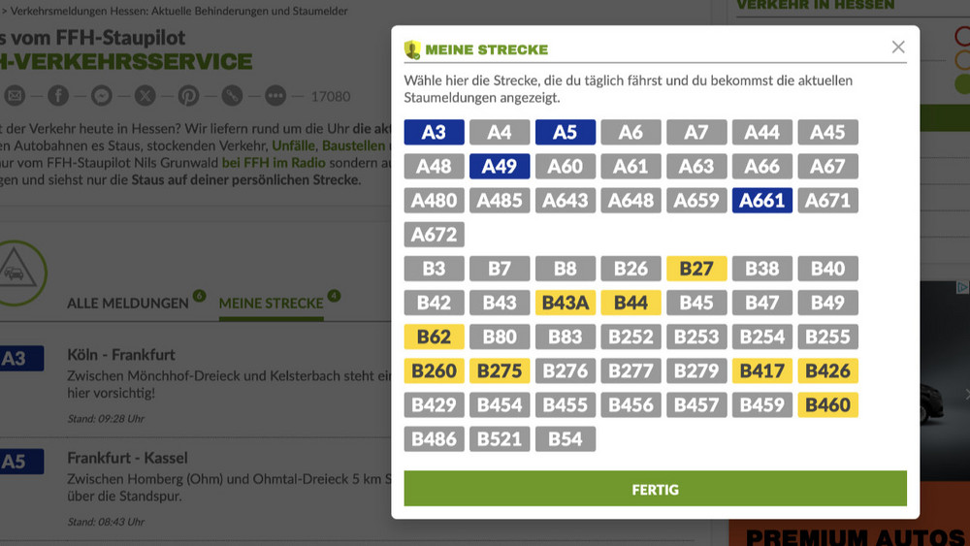Image resolution: width=970 pixels, height=546 pixels.
Task: Open more sharing options (three dots)
Action: coord(275,95)
